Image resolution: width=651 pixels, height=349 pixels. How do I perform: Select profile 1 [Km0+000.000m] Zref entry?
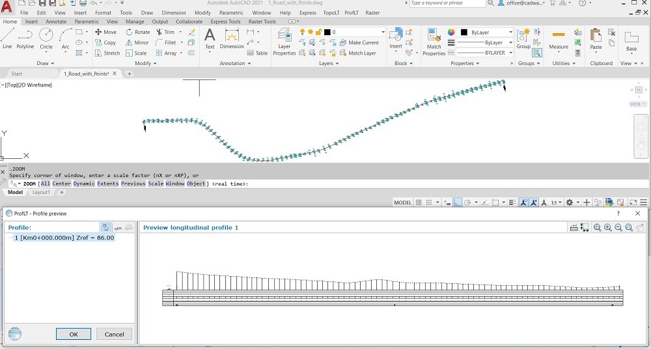click(x=64, y=238)
